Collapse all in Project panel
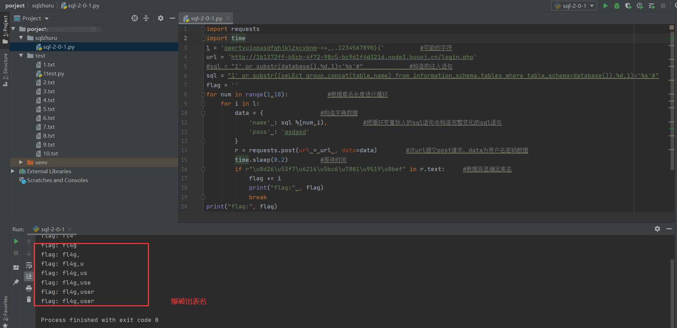The width and height of the screenshot is (677, 328). coord(146,18)
